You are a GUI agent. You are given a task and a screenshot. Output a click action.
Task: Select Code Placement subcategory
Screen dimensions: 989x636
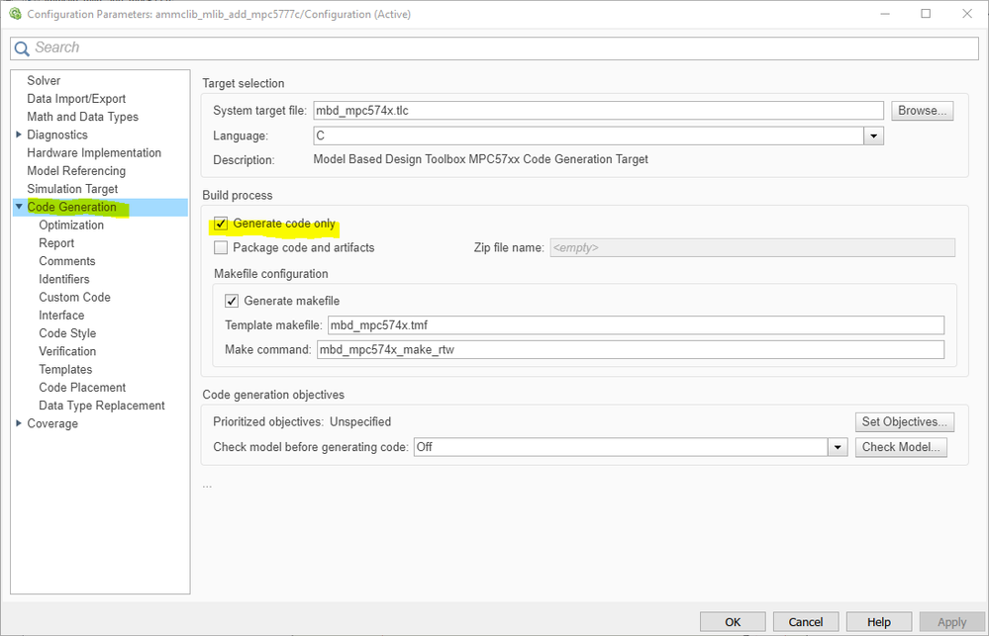[82, 388]
